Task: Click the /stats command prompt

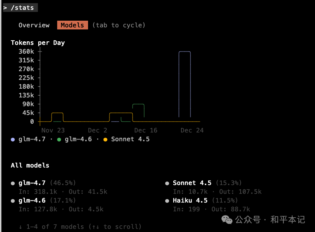Action: 20,8
